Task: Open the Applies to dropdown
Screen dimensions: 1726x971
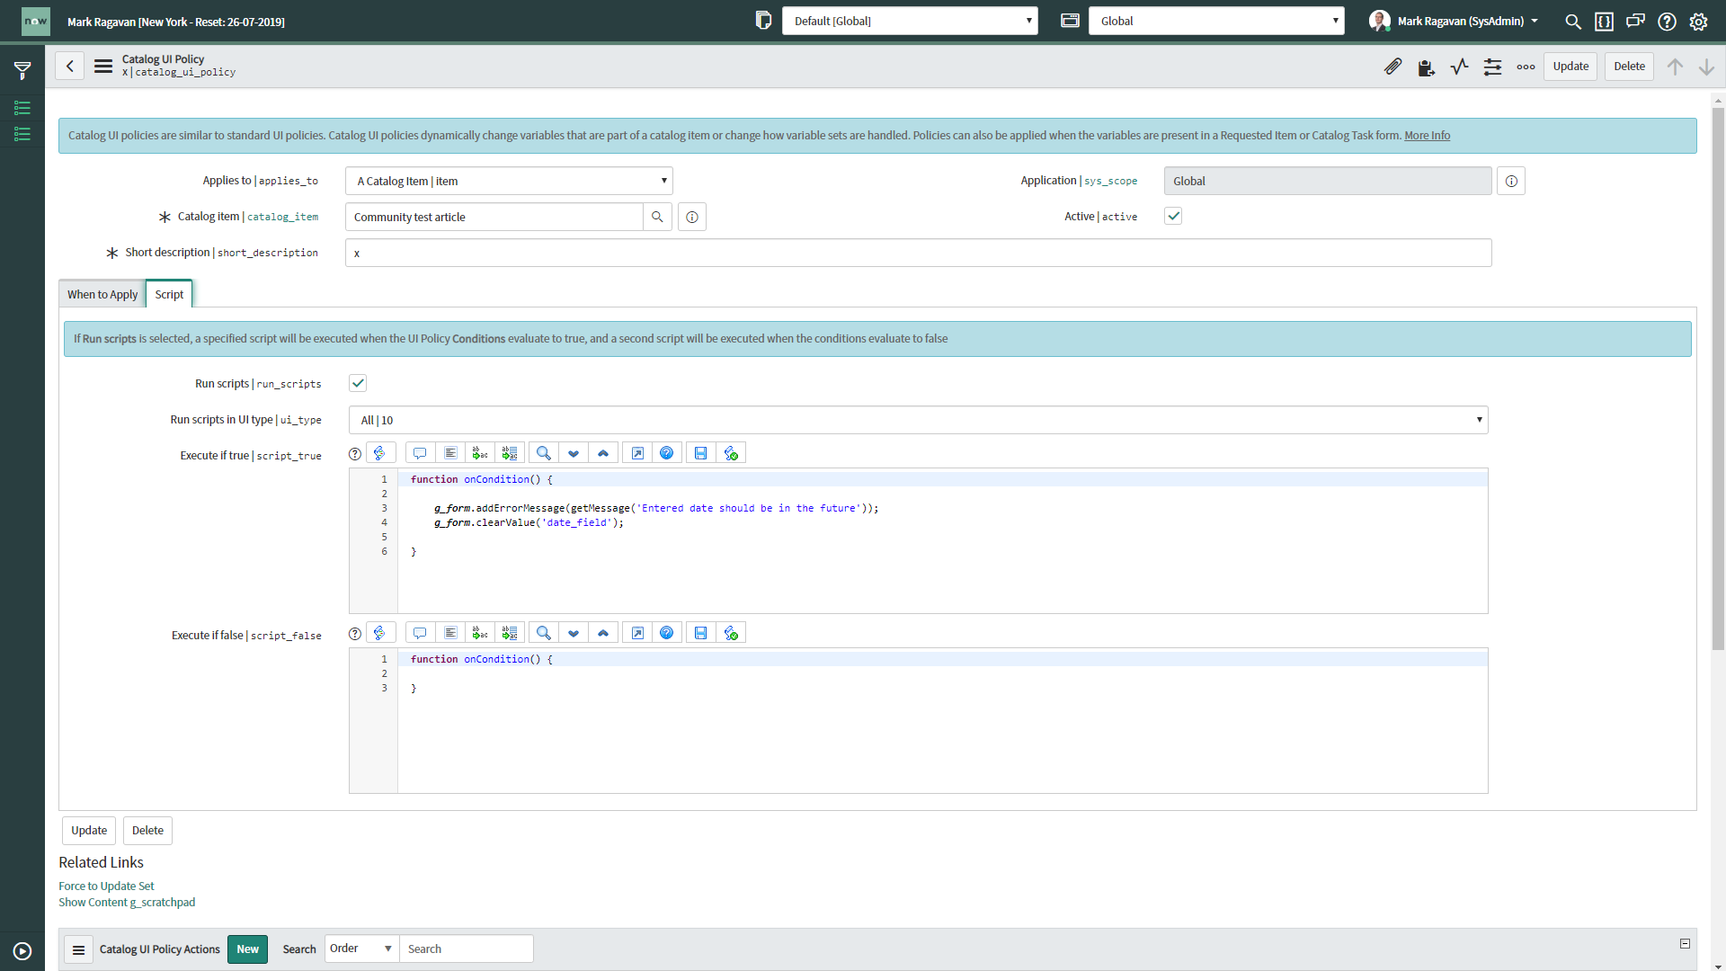Action: pos(508,181)
